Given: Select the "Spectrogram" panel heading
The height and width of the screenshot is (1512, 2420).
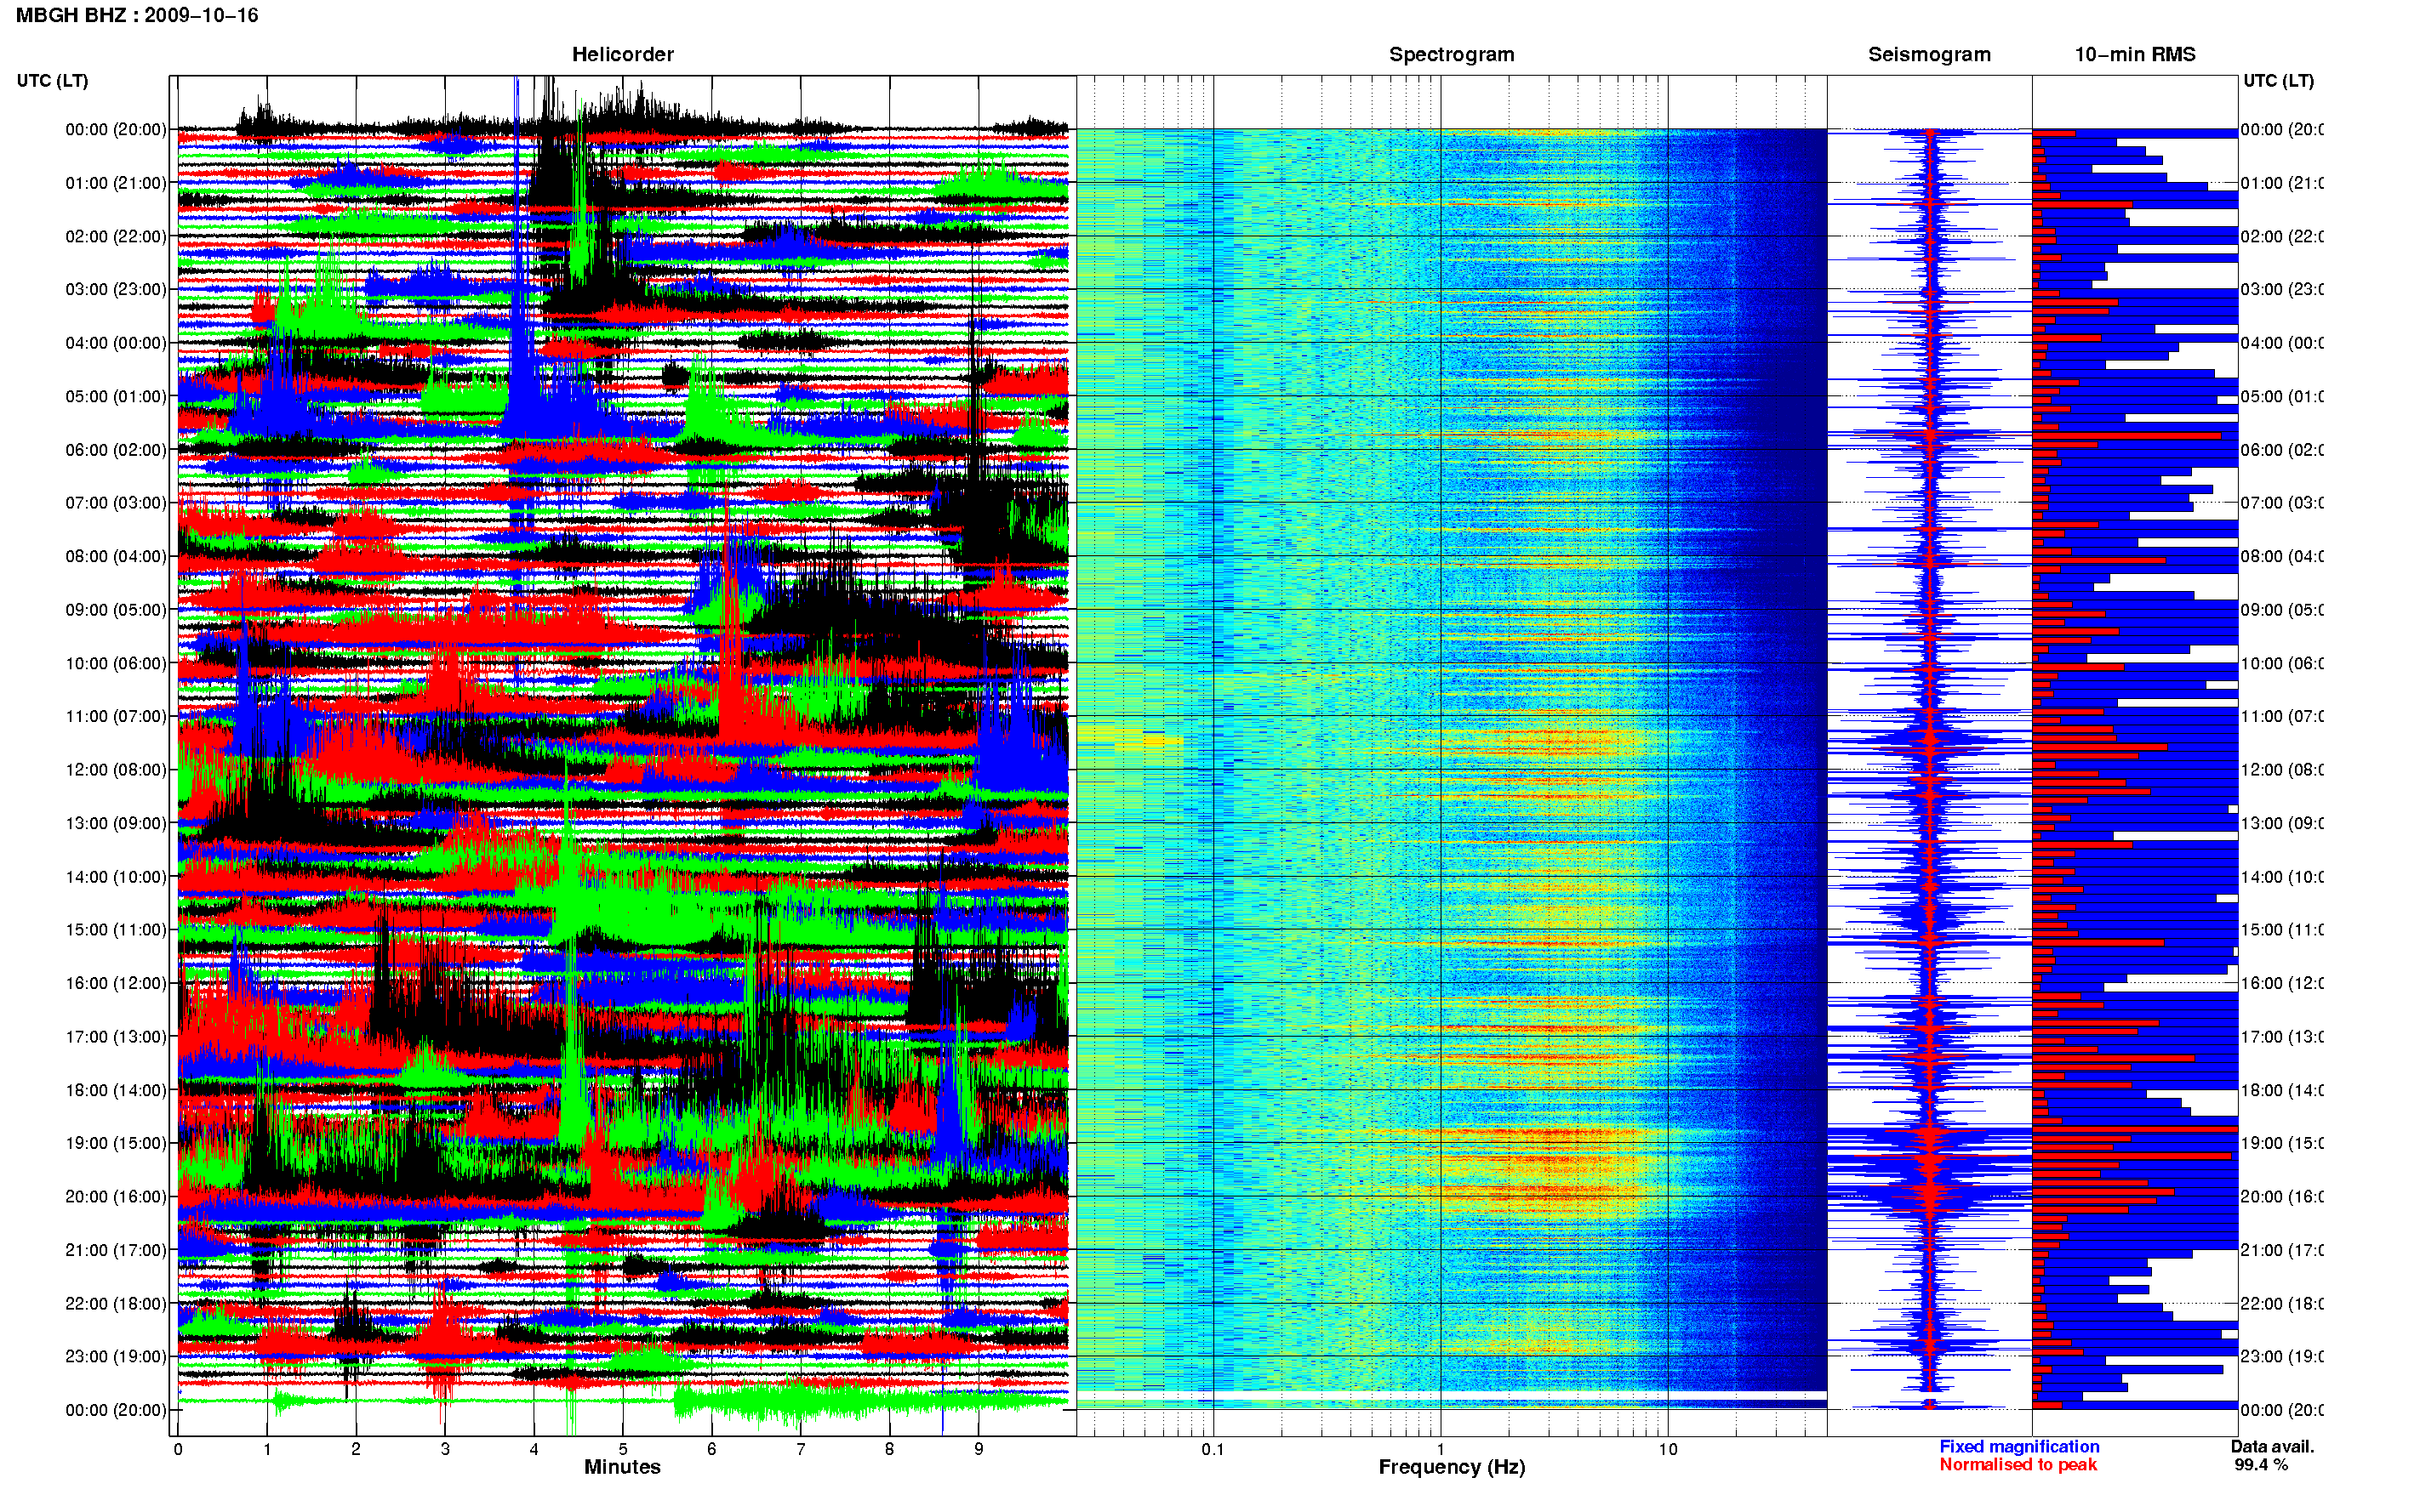Looking at the screenshot, I should (1452, 54).
